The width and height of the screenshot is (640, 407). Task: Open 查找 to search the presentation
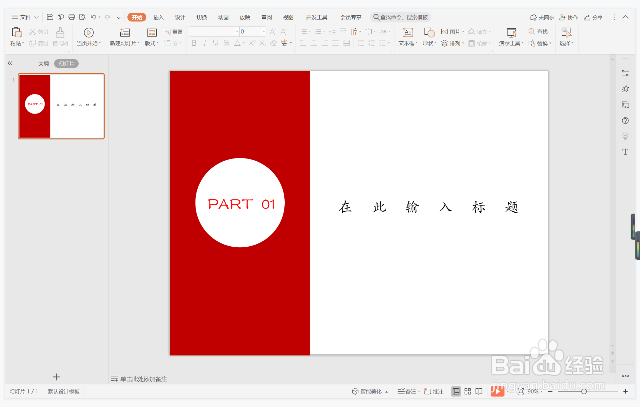pos(539,31)
